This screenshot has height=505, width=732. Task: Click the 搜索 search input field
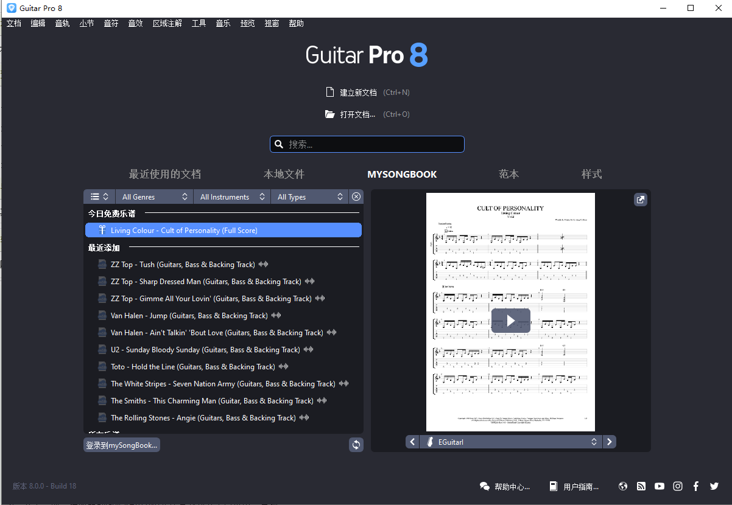(366, 144)
